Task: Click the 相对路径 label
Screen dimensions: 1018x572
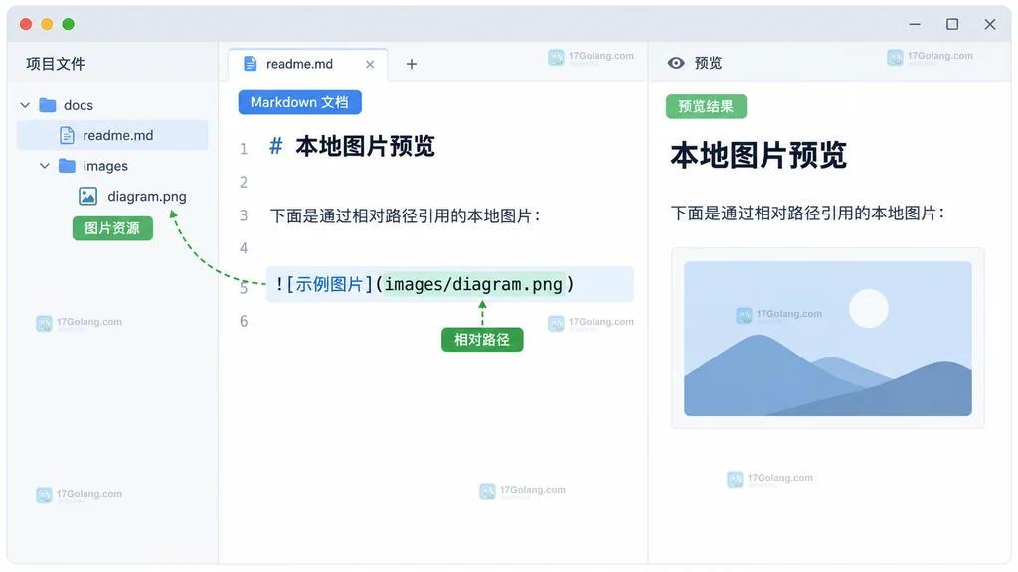Action: pos(482,340)
